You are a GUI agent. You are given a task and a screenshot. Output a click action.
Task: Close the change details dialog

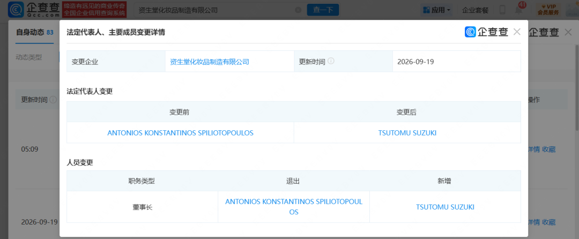click(x=517, y=32)
